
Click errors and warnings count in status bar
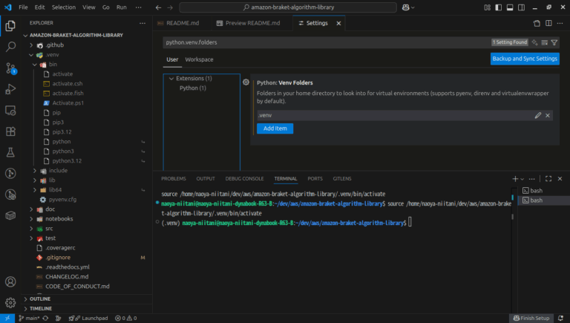[125, 319]
